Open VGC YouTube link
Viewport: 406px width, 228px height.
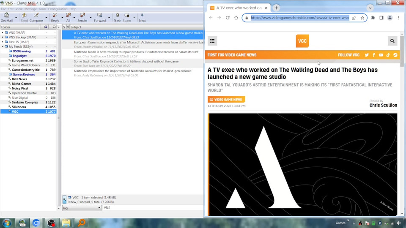pyautogui.click(x=381, y=55)
